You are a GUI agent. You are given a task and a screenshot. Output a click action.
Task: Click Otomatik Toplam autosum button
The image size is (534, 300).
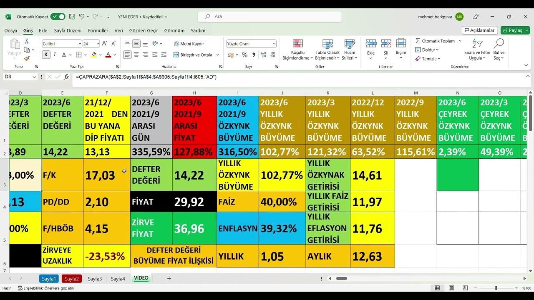point(435,41)
